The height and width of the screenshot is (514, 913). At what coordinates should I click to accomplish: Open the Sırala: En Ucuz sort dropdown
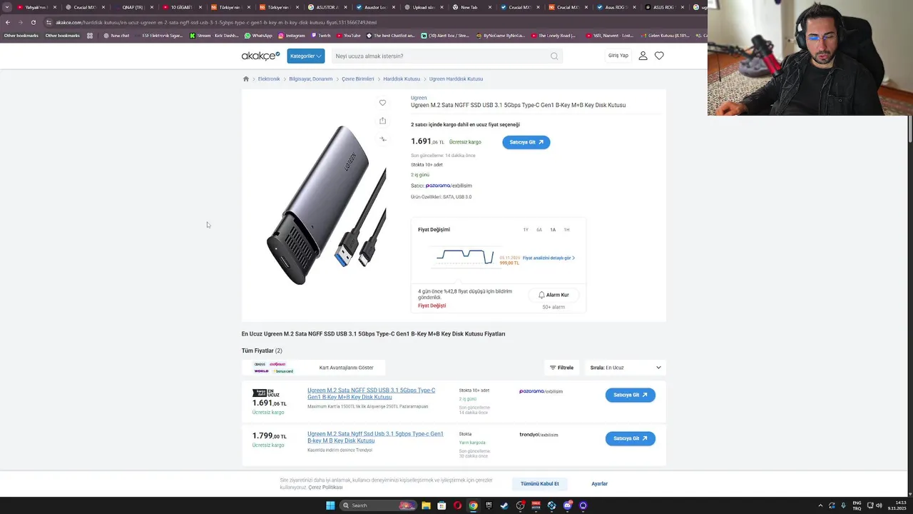pos(626,368)
